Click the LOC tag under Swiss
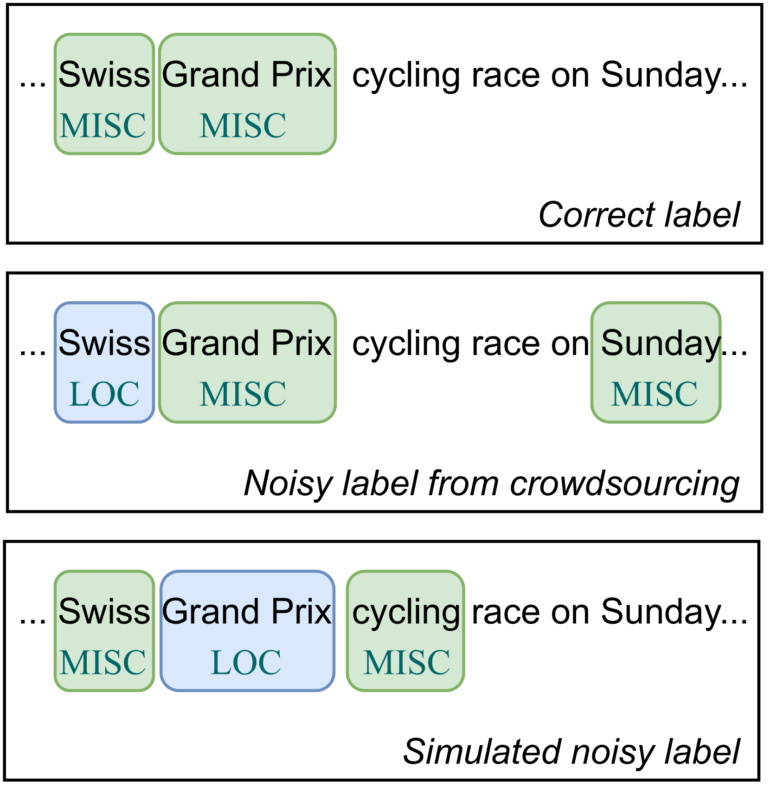This screenshot has width=770, height=808. tap(104, 394)
